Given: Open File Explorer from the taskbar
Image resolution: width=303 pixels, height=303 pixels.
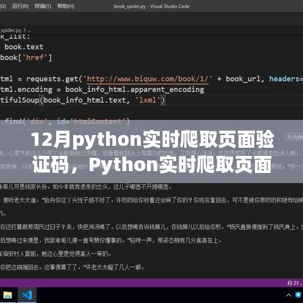Looking at the screenshot, I should (8, 295).
